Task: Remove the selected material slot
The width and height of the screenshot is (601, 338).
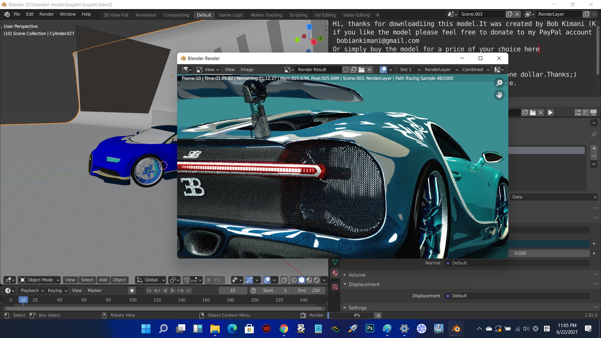Action: click(x=594, y=156)
